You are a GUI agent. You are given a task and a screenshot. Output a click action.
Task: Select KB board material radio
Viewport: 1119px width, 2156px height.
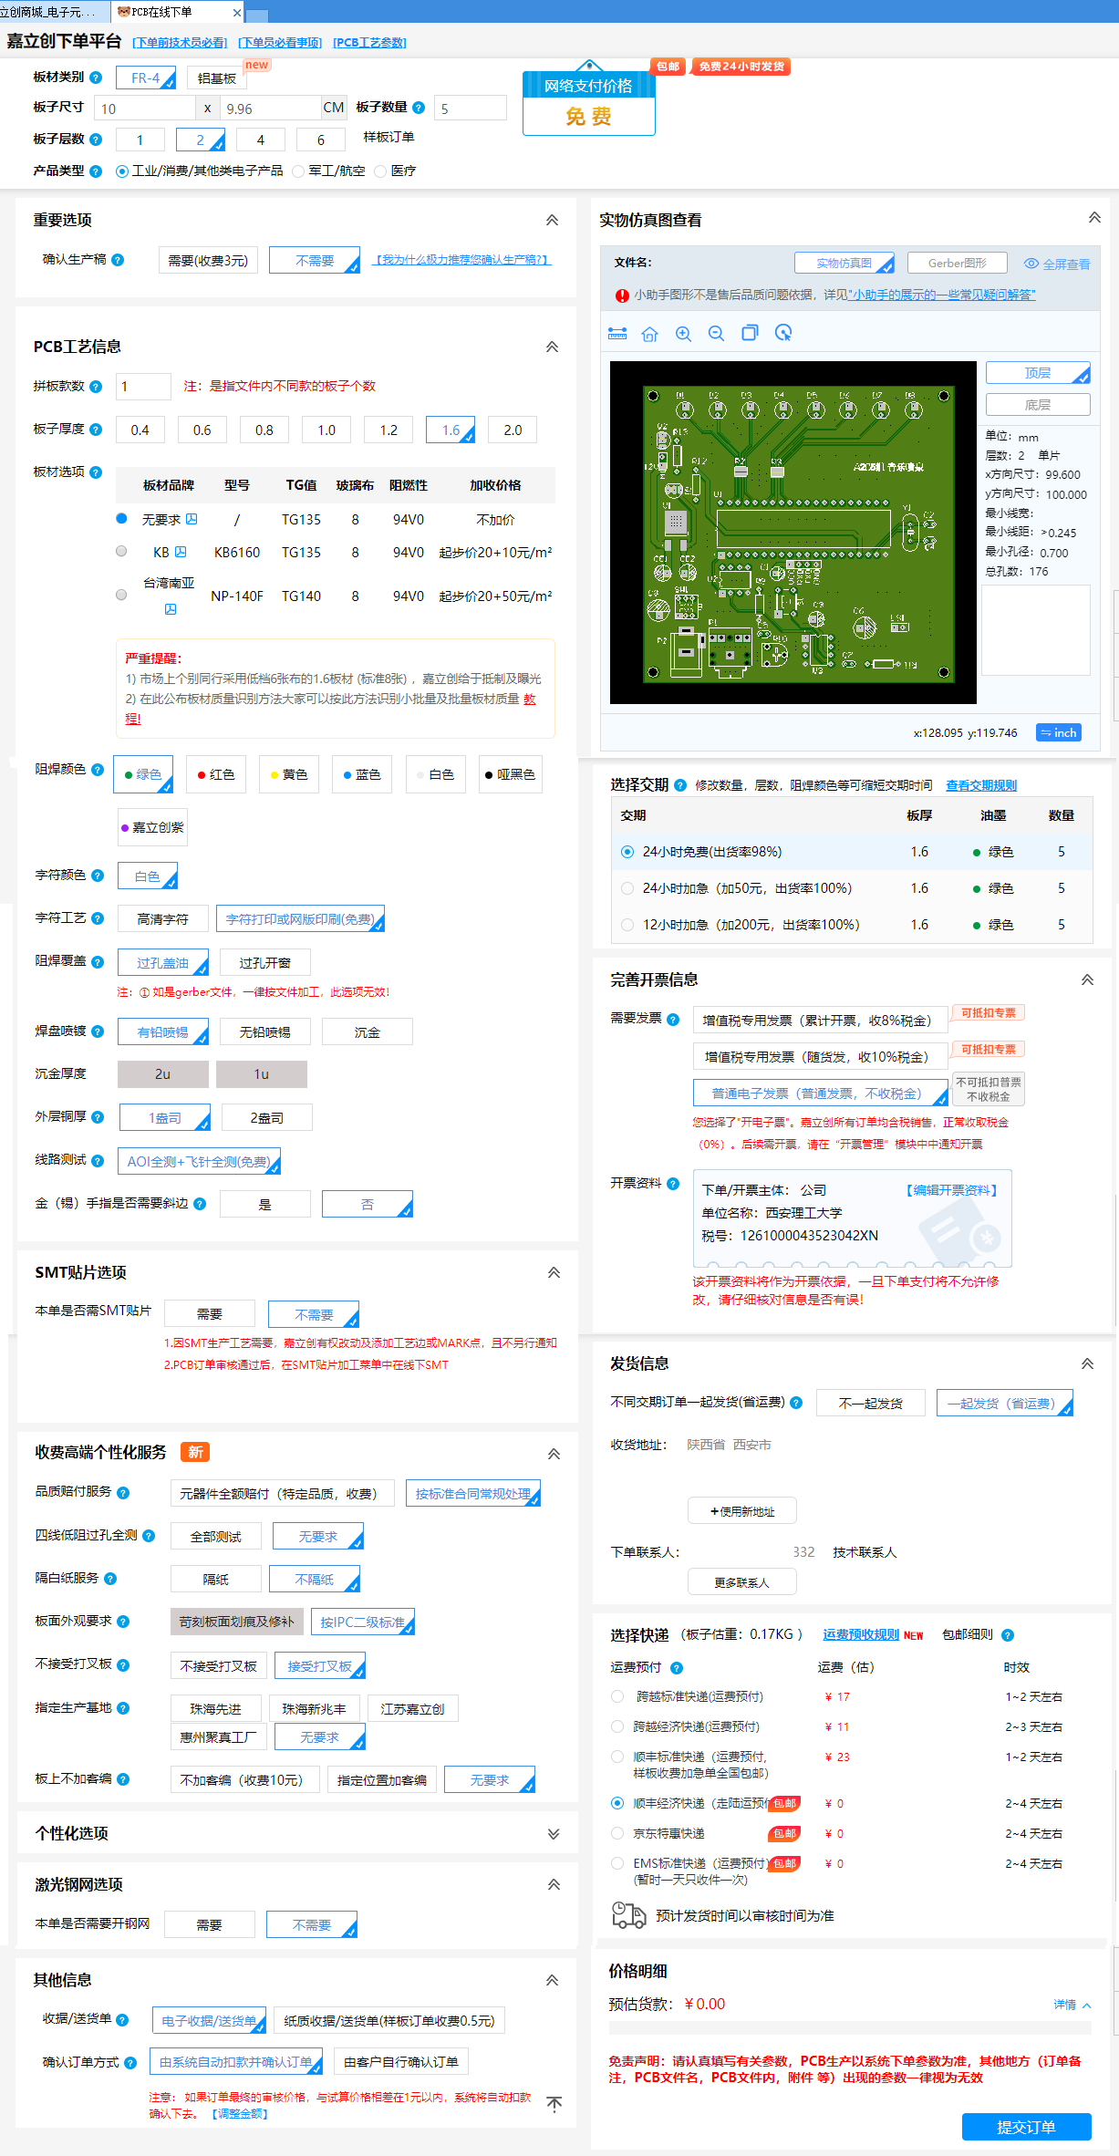pos(121,551)
